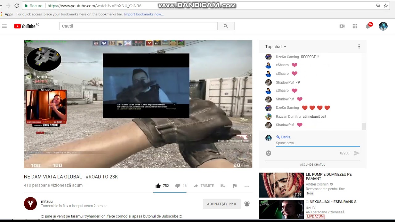
Task: Click the Spune ceva chat input
Action: (318, 143)
